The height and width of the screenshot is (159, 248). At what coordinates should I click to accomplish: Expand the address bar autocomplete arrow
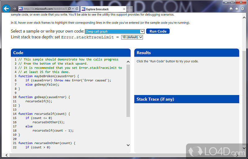point(73,9)
